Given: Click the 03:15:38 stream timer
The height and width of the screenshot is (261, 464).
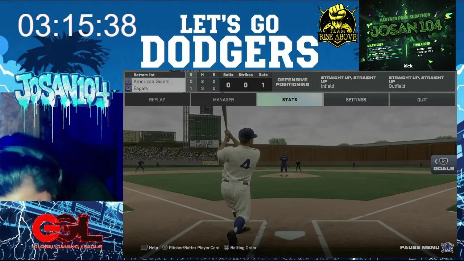Looking at the screenshot, I should click(77, 25).
